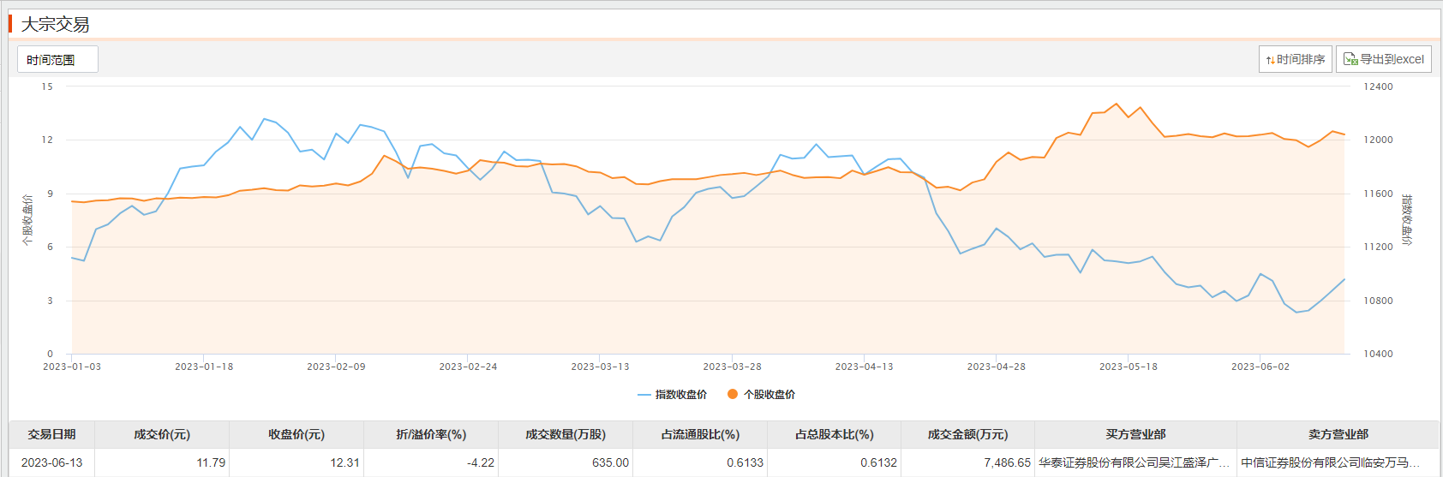Click the 卖方营业部 column header
The image size is (1443, 477).
1338,434
